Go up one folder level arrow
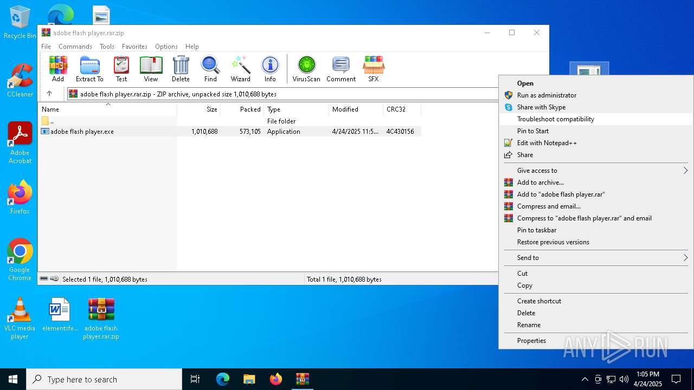694x390 pixels. point(49,94)
